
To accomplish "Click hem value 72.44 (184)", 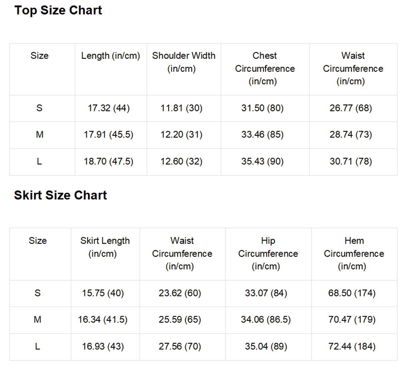I will (352, 347).
